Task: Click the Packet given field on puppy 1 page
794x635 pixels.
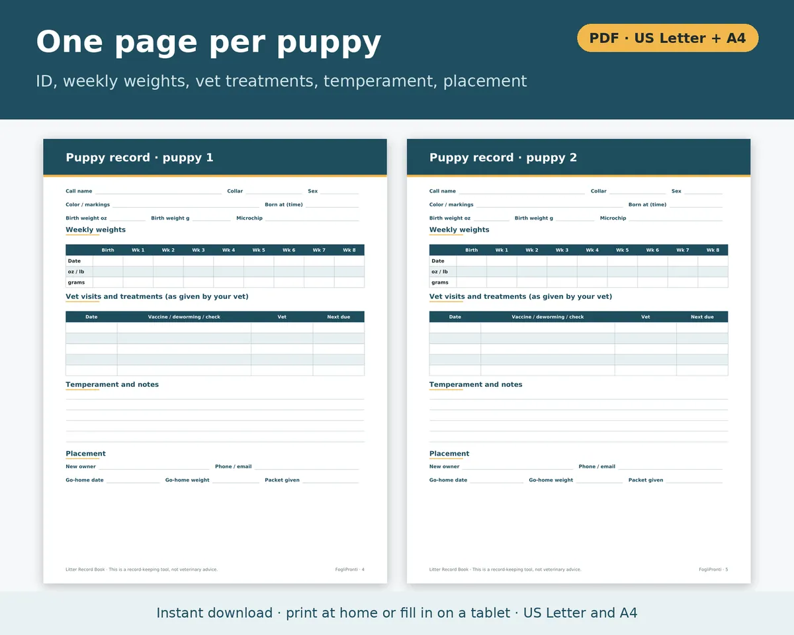Action: [x=331, y=480]
